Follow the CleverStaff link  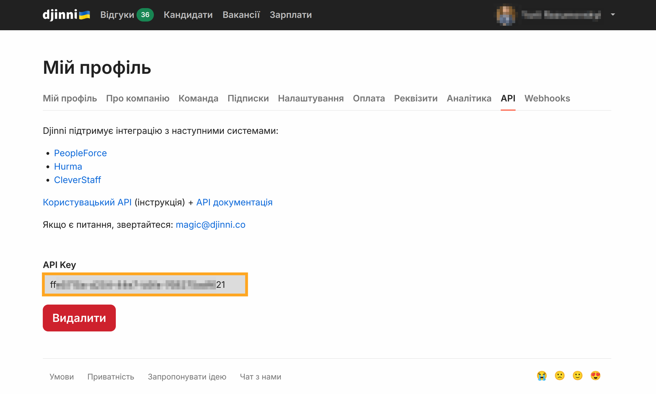[78, 180]
